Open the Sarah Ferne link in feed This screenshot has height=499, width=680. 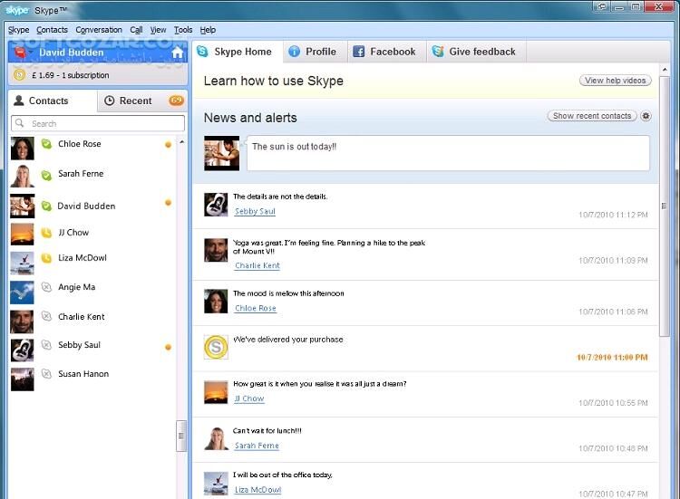pyautogui.click(x=257, y=446)
